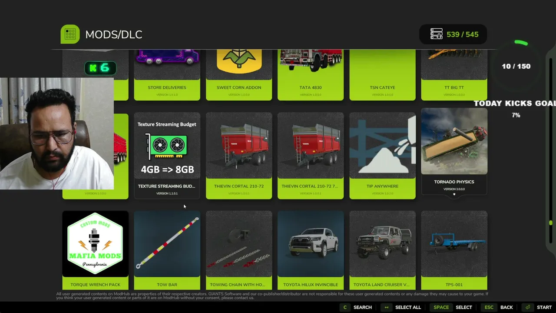Click the Enter key icon beside Start
Viewport: 556px width, 313px height.
[528, 307]
